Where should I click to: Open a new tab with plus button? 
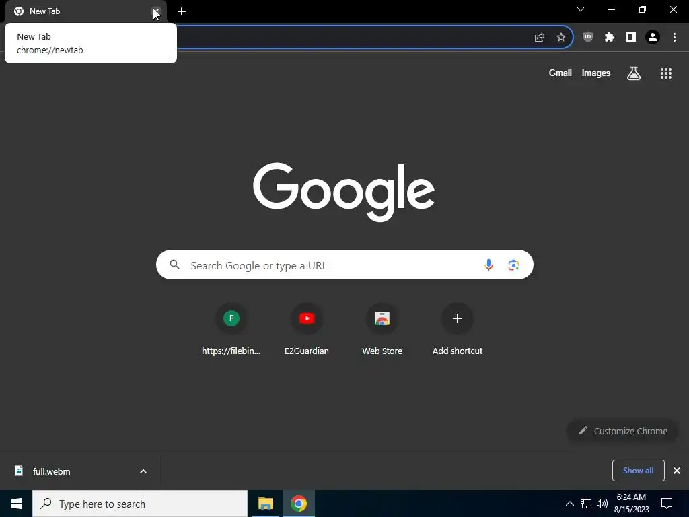(182, 11)
